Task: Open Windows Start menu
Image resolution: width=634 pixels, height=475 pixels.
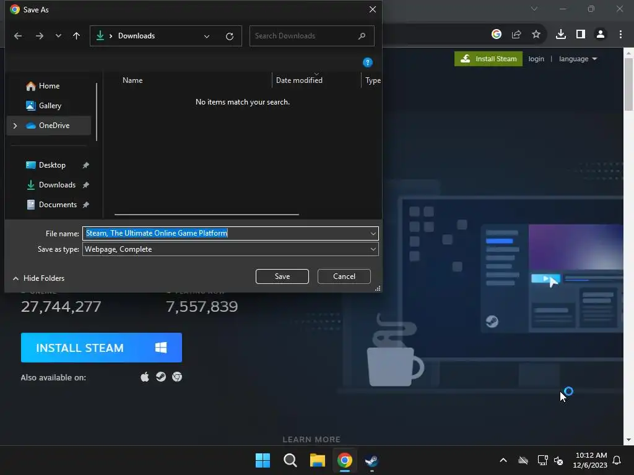Action: [263, 460]
